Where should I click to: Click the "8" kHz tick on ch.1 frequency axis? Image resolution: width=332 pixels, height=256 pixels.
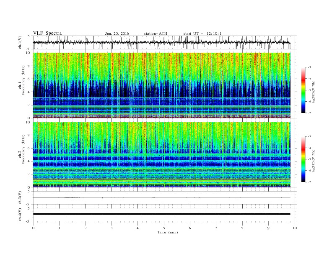pyautogui.click(x=29, y=66)
